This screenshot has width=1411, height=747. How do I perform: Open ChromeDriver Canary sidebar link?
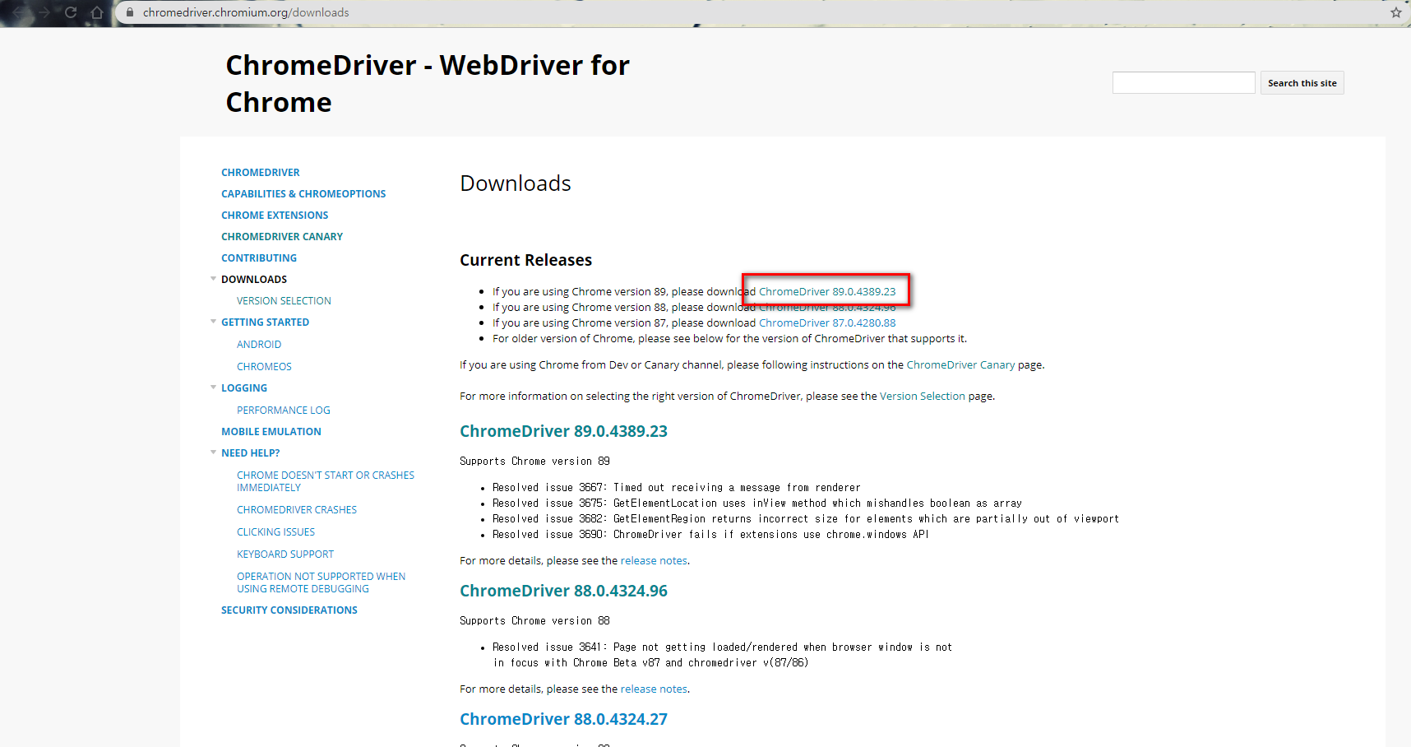point(282,236)
